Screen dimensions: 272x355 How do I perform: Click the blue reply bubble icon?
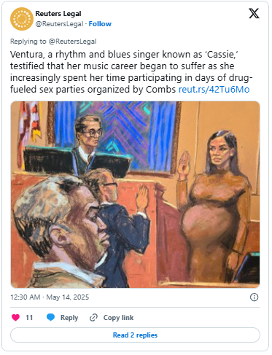pos(50,317)
